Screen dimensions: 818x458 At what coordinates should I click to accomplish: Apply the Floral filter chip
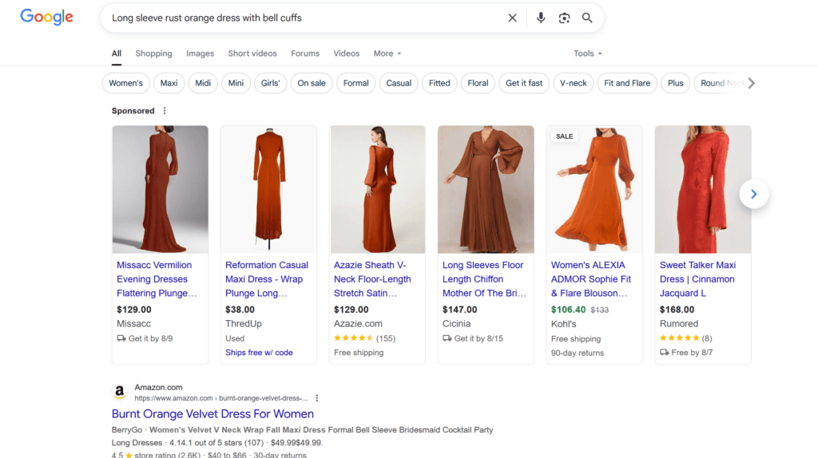pyautogui.click(x=478, y=83)
